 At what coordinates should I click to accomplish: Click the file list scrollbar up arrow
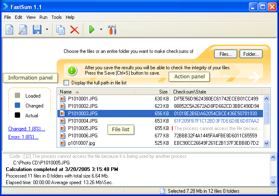pos(266,98)
